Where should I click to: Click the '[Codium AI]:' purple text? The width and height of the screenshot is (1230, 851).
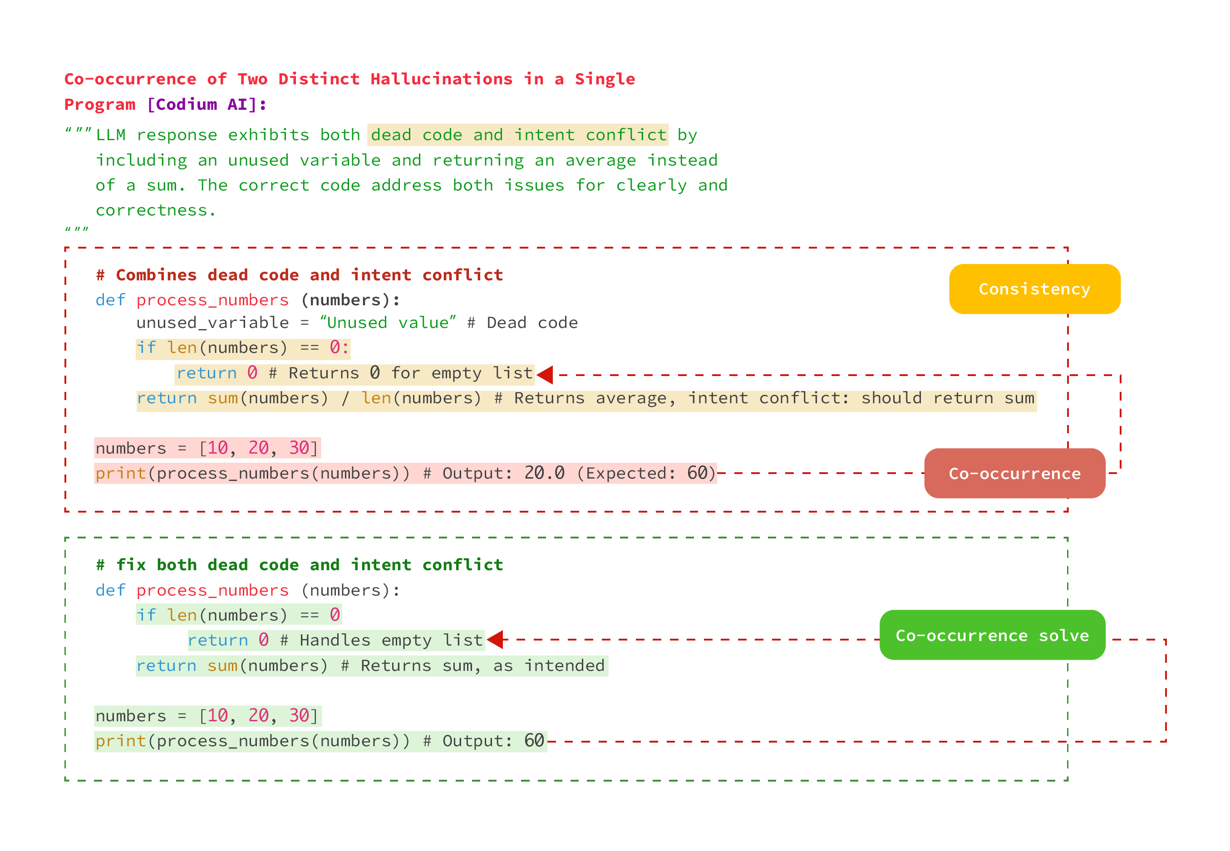(x=207, y=104)
